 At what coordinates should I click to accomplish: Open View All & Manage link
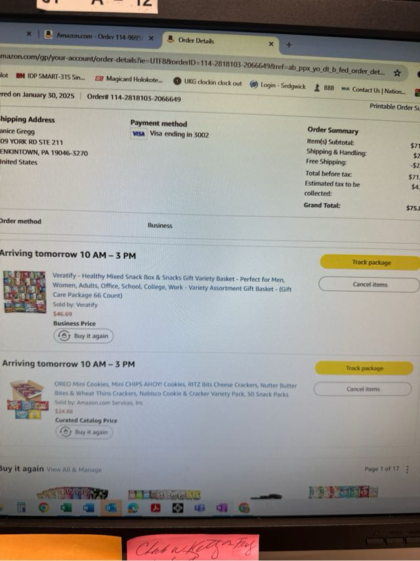point(74,470)
